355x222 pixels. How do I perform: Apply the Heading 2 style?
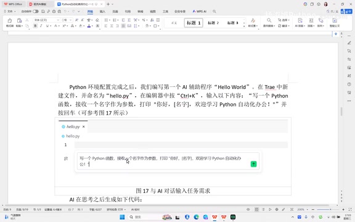click(213, 23)
